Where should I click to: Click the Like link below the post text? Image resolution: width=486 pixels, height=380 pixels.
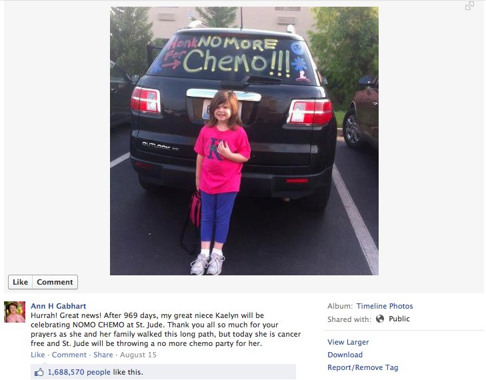37,355
